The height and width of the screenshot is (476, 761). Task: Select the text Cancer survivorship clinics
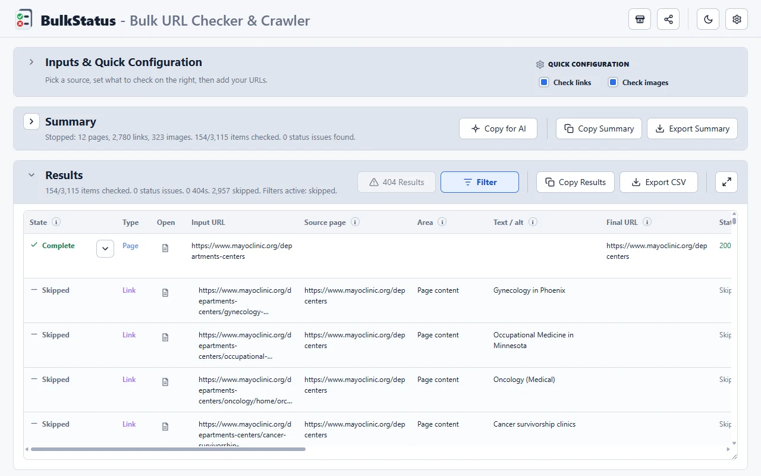pos(534,424)
